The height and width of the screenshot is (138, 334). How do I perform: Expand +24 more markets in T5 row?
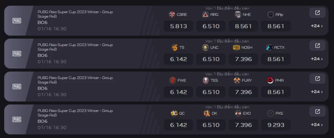[317, 59]
